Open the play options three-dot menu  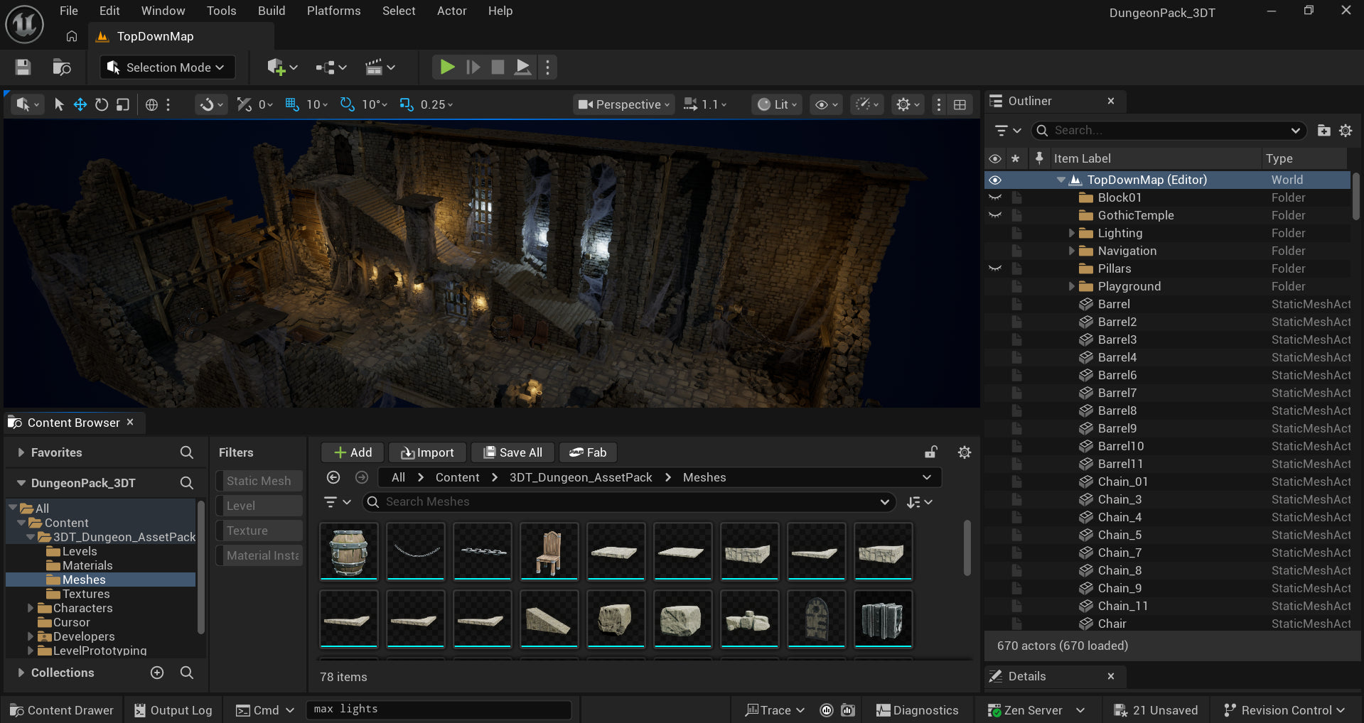pos(547,67)
